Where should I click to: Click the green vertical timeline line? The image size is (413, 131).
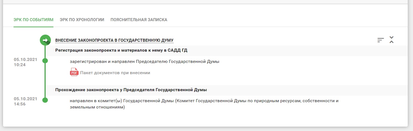[x=45, y=80]
